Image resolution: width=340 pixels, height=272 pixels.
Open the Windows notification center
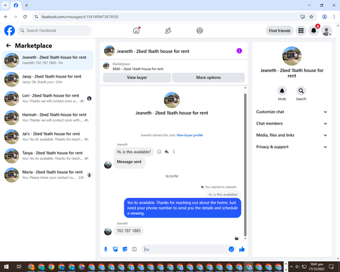click(x=331, y=267)
